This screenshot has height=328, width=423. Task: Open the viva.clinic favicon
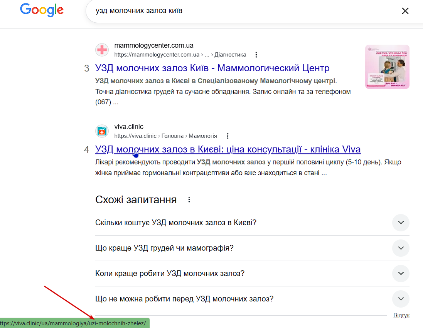(102, 131)
